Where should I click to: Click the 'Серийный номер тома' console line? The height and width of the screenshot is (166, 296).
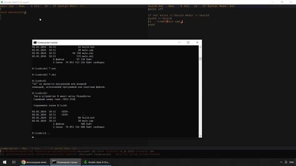tap(55, 99)
